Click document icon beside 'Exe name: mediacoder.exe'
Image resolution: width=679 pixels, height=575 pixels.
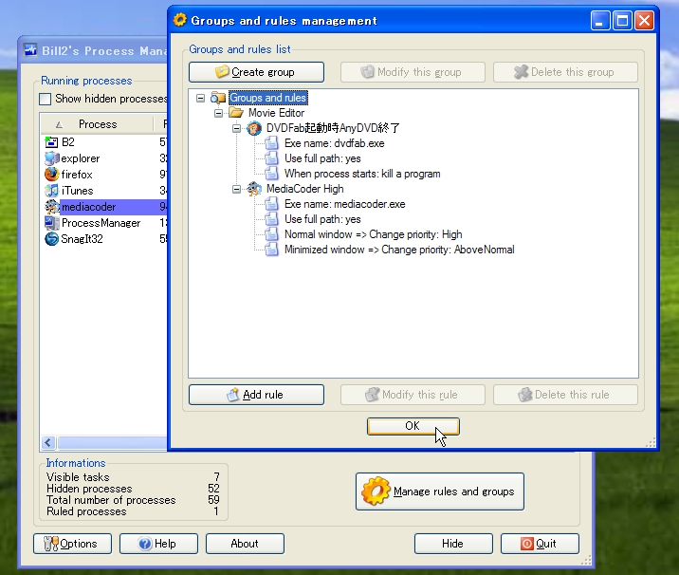271,204
